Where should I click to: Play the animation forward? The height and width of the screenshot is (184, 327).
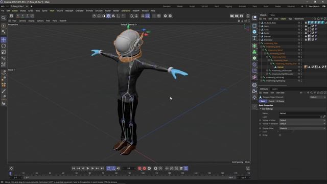click(x=88, y=168)
